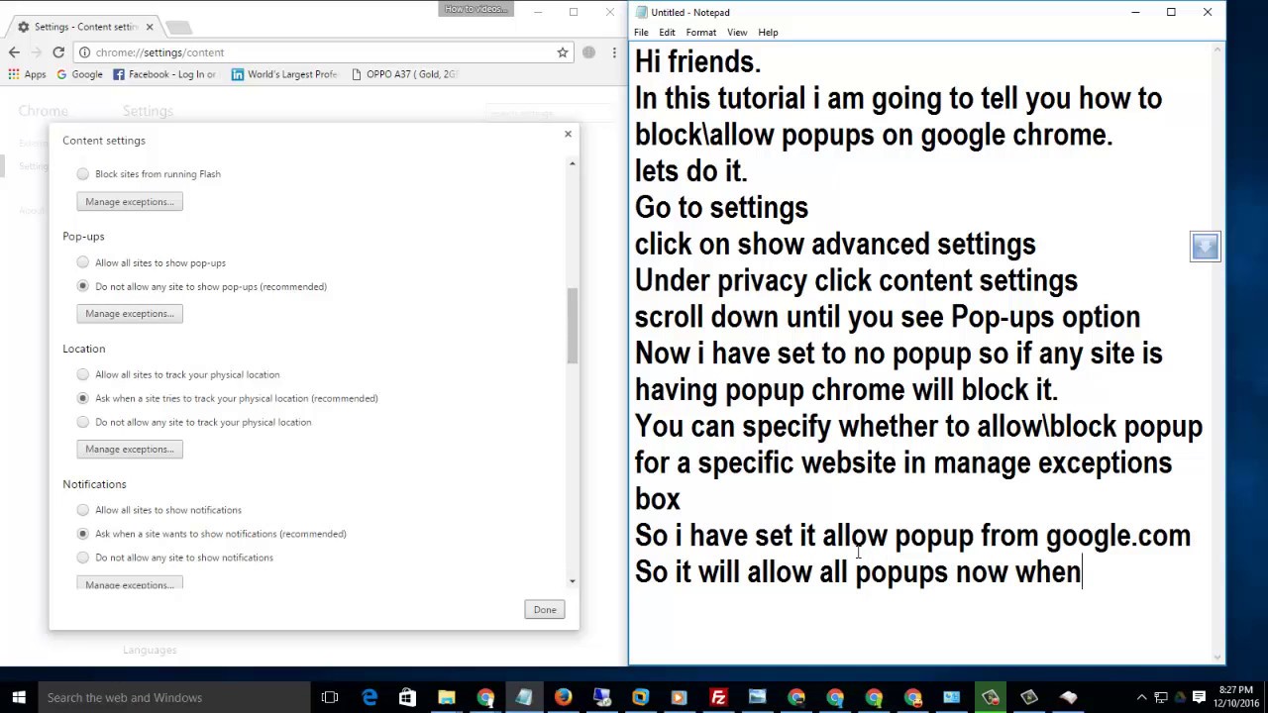
Task: Open Task View on the taskbar
Action: (330, 698)
